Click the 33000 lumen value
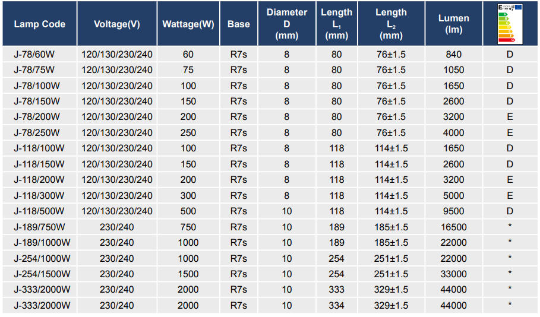This screenshot has width=540, height=317. coord(453,274)
